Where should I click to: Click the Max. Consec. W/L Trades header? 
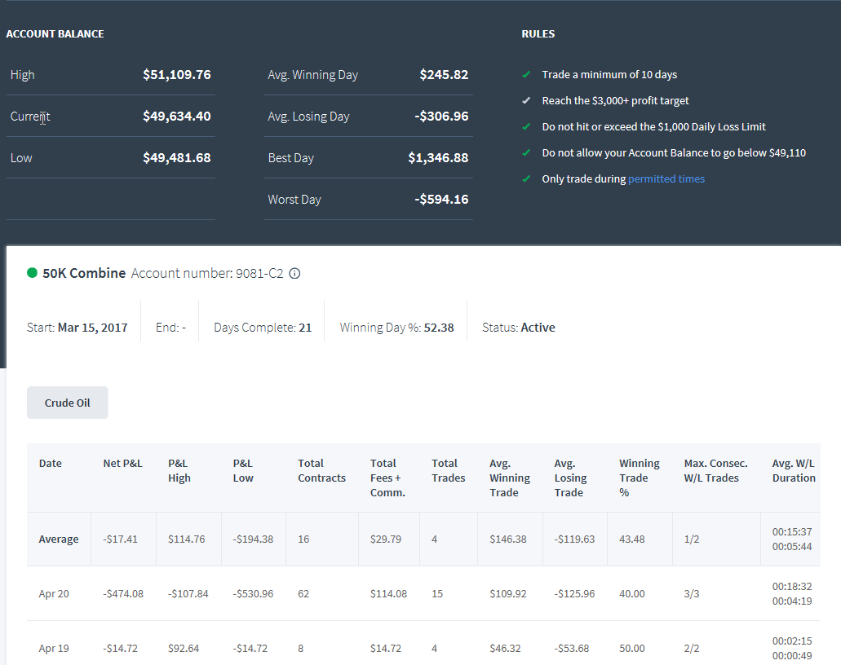click(x=715, y=470)
